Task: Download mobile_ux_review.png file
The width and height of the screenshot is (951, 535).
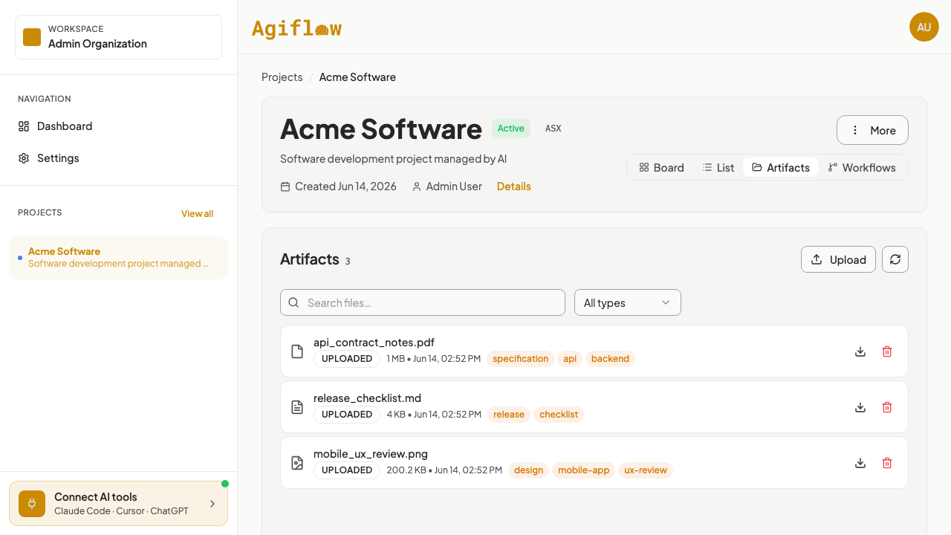Action: coord(860,463)
